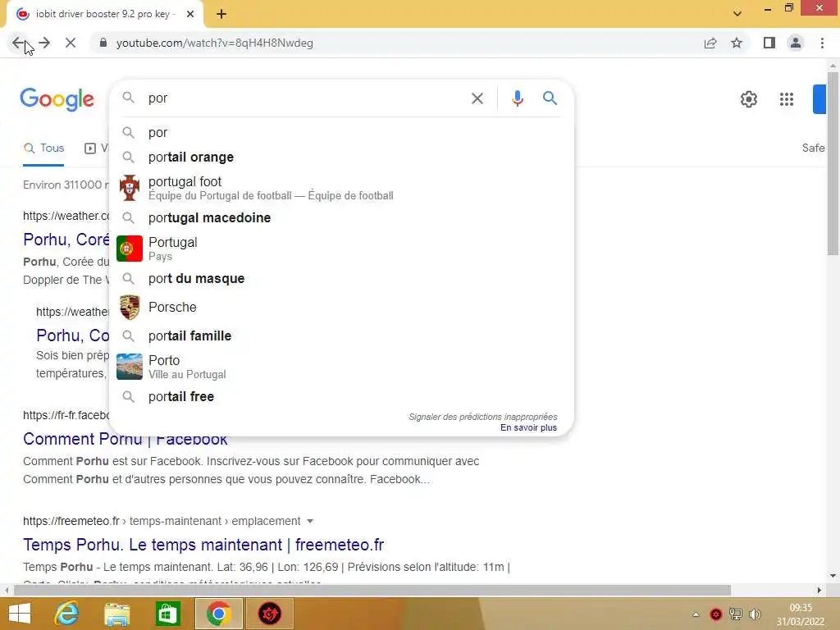The width and height of the screenshot is (840, 630).
Task: Select the 'Portugal Pays' suggestion
Action: [341, 249]
